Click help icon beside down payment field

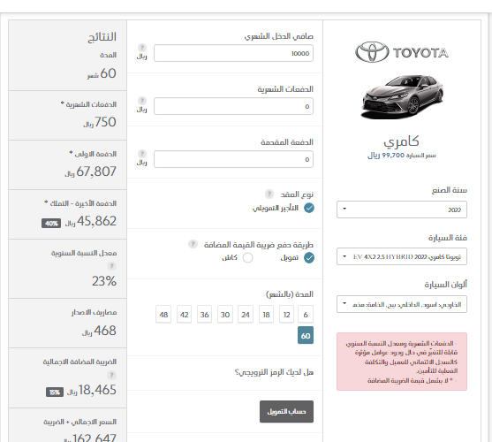[142, 154]
